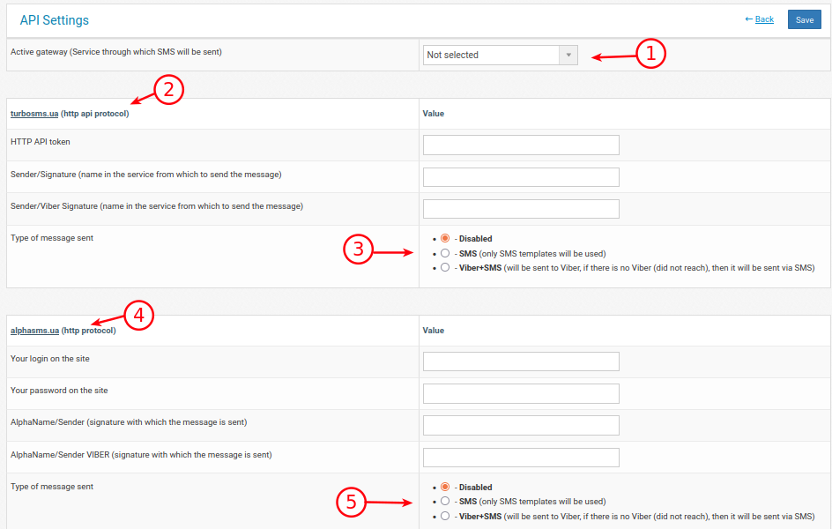
Task: Open the Active gateway dropdown
Action: tap(500, 55)
